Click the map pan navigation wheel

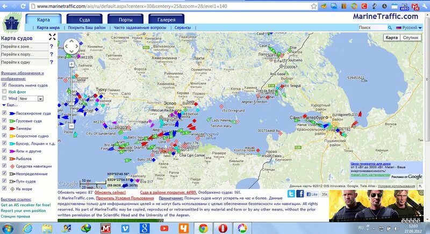pyautogui.click(x=71, y=46)
